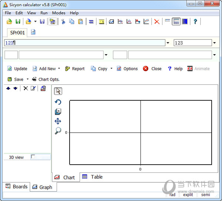The width and height of the screenshot is (222, 201).
Task: Open the expression history dropdown arrow
Action: (x=168, y=43)
